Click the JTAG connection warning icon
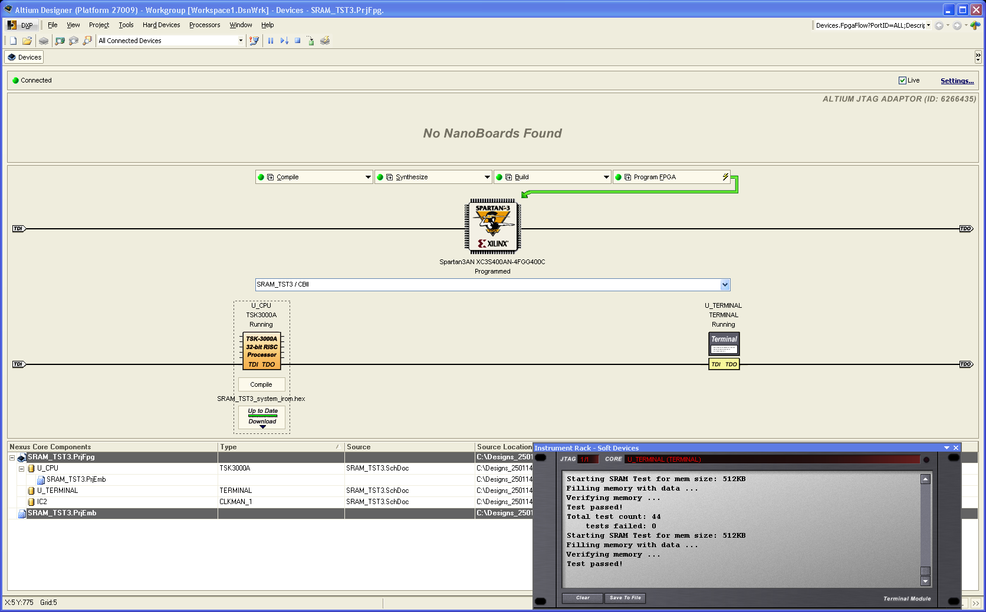 tap(254, 41)
